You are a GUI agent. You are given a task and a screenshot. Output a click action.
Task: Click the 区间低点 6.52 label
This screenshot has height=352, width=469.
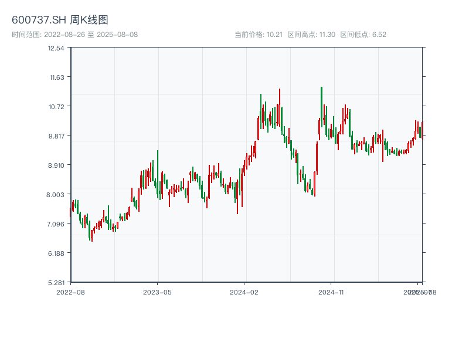(363, 35)
